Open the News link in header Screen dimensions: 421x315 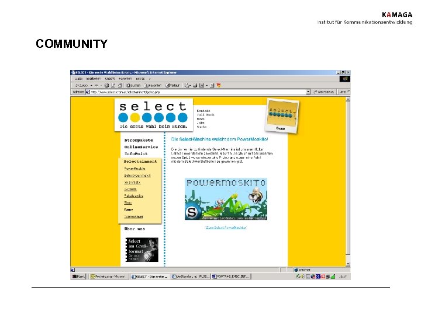point(201,118)
